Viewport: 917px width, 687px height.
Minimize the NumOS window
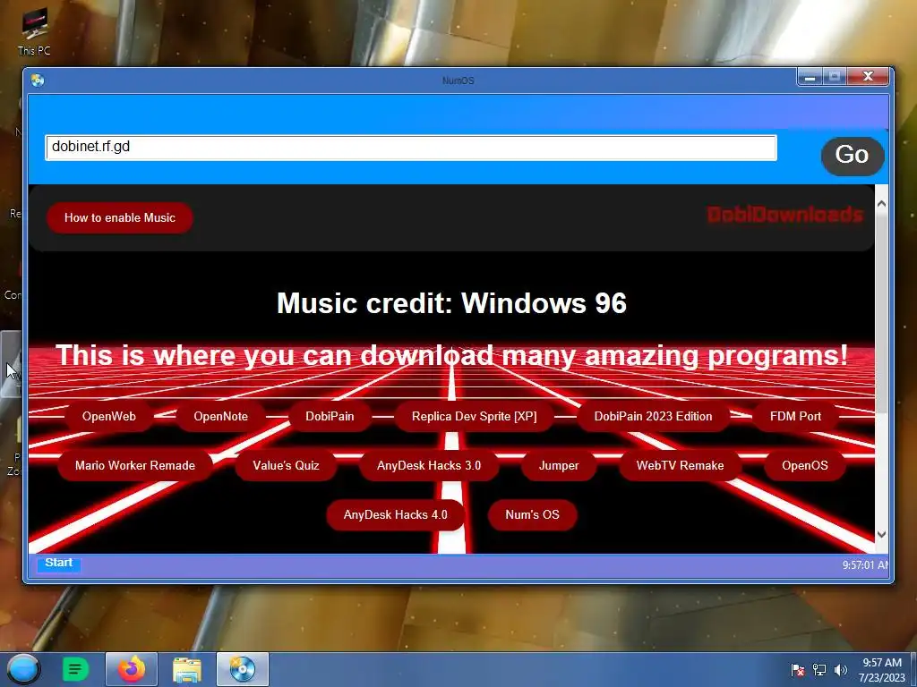[x=810, y=77]
